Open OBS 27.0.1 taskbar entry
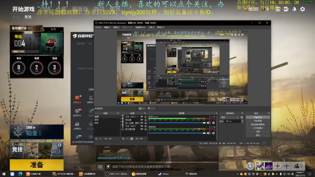315x177 pixels. point(117,174)
